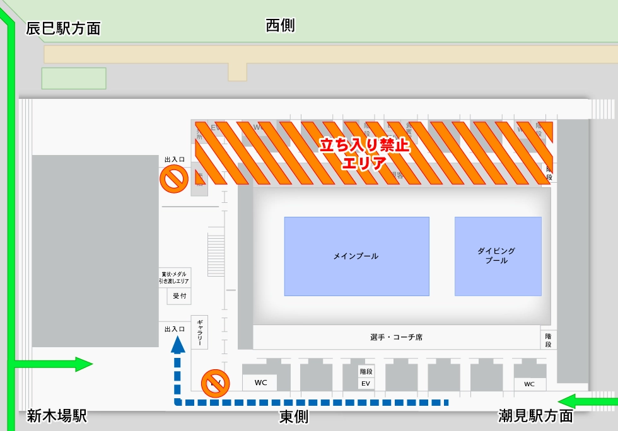
Task: Click the vertical ギャラリー box
Action: [199, 333]
